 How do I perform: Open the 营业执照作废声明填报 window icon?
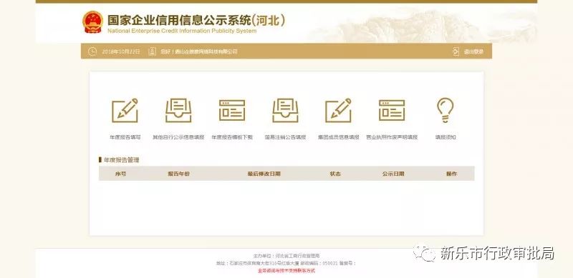click(x=392, y=110)
